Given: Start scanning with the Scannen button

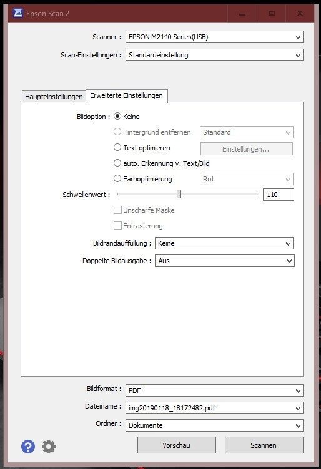Looking at the screenshot, I should point(264,445).
